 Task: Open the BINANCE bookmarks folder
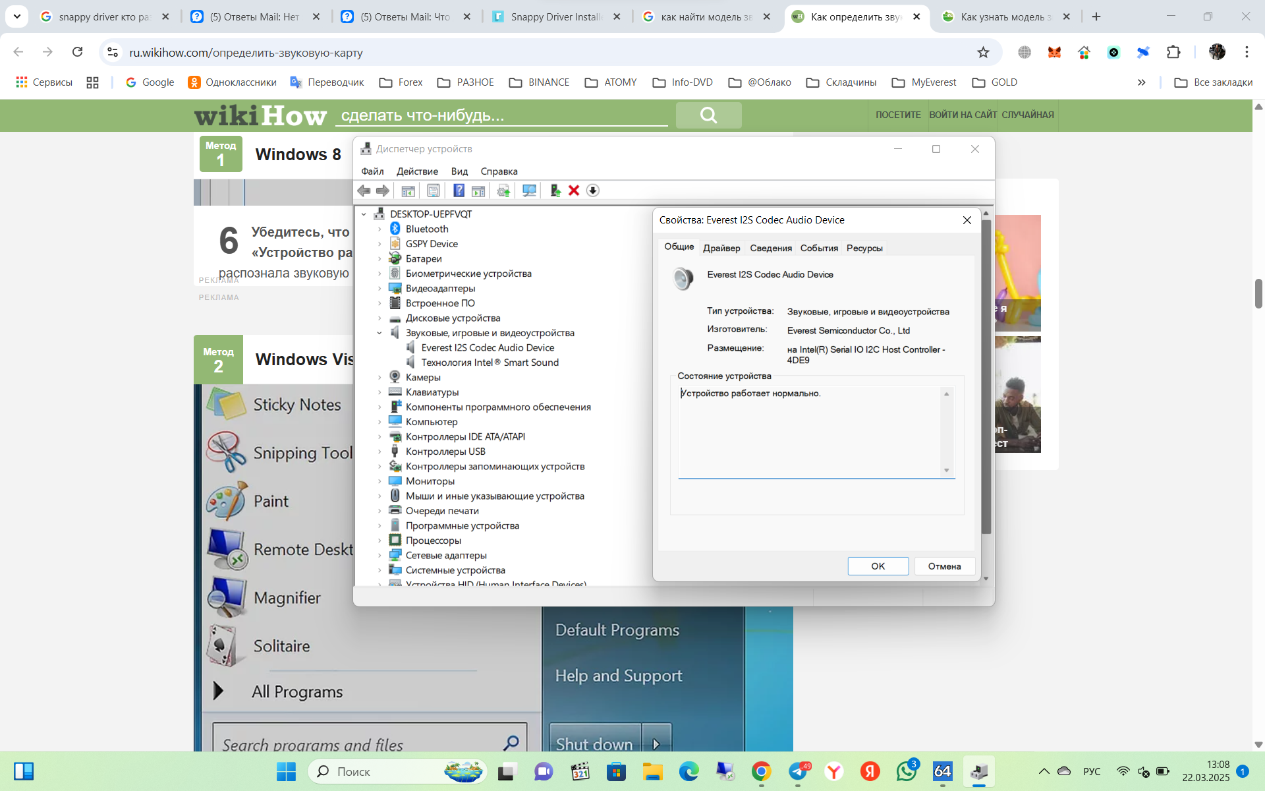(540, 82)
